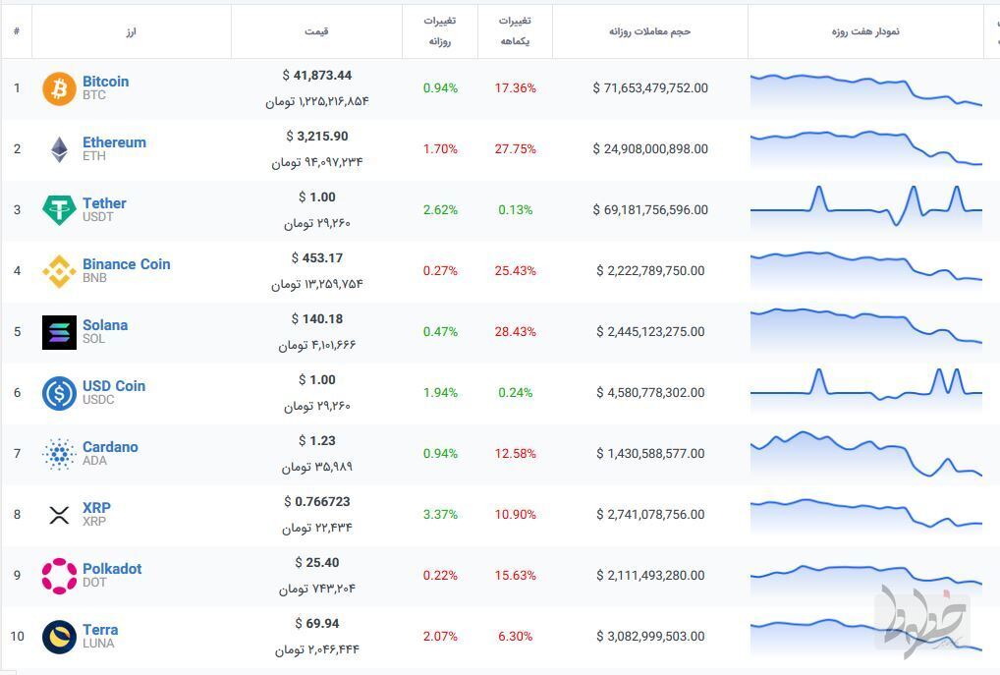Click Polkadot price $ 25.40

pos(317,563)
